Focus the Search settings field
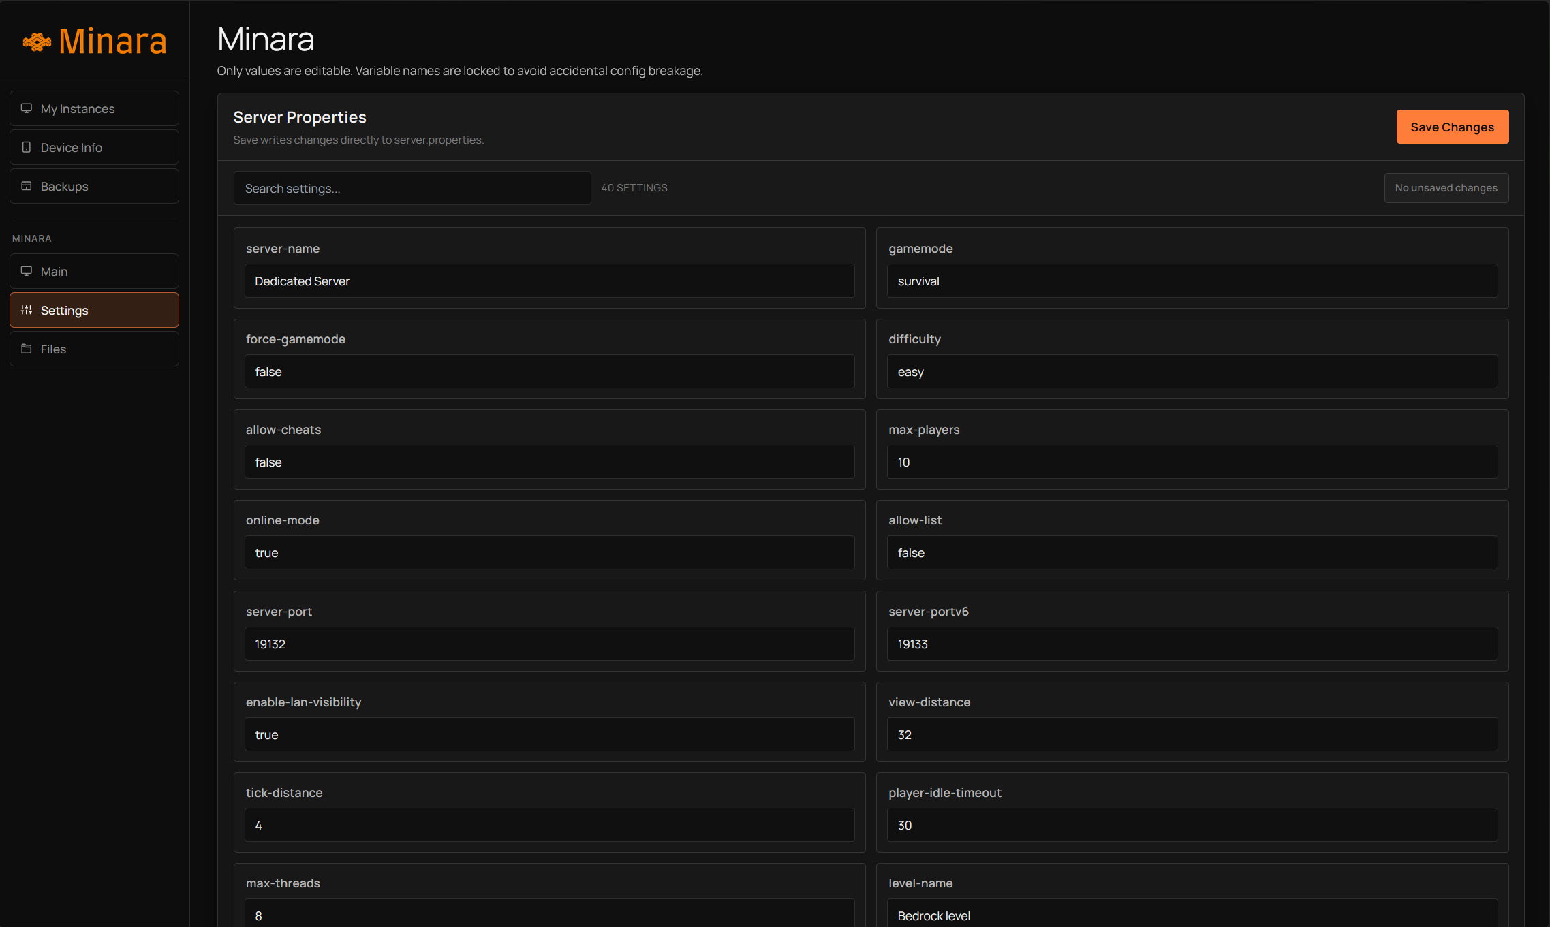Image resolution: width=1550 pixels, height=927 pixels. pyautogui.click(x=412, y=188)
